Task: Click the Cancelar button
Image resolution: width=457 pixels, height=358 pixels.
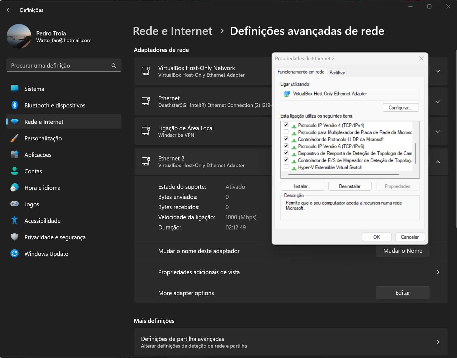Action: click(x=410, y=237)
